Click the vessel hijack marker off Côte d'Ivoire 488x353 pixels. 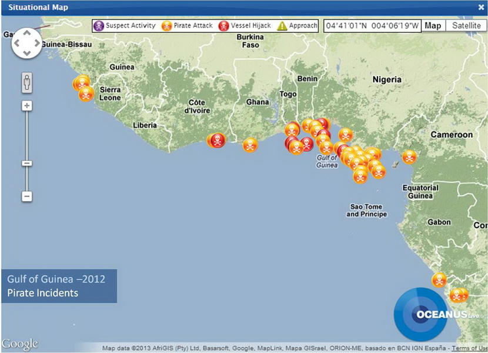tap(218, 140)
